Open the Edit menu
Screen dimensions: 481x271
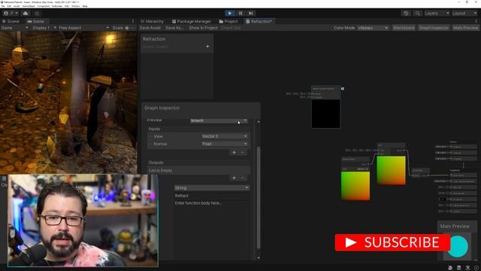pyautogui.click(x=9, y=6)
